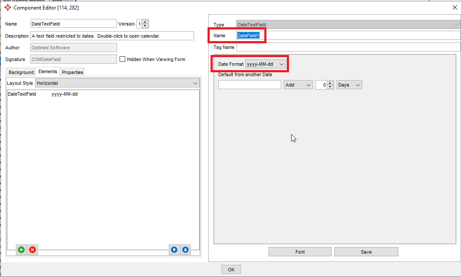Increase the Version number stepper
This screenshot has height=277, width=461.
pos(145,22)
